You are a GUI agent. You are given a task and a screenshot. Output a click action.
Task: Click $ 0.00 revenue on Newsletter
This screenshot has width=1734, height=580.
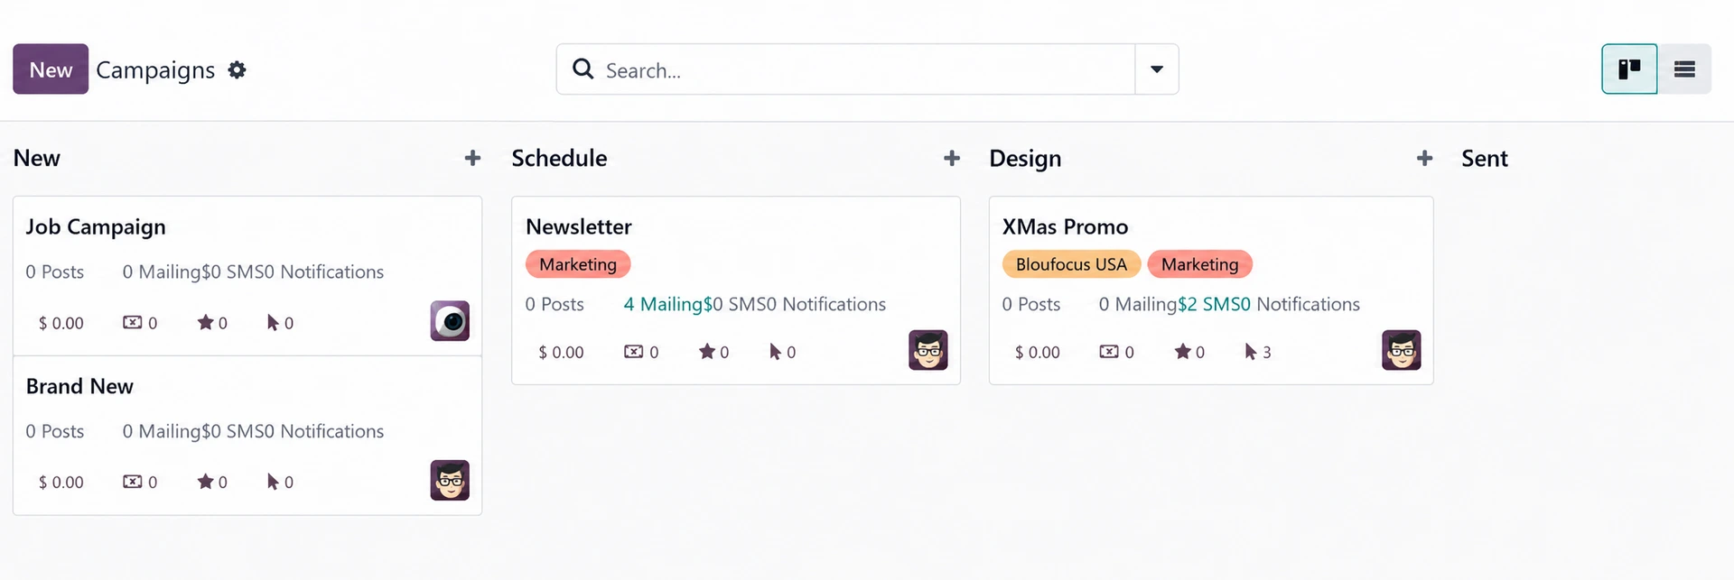coord(561,353)
